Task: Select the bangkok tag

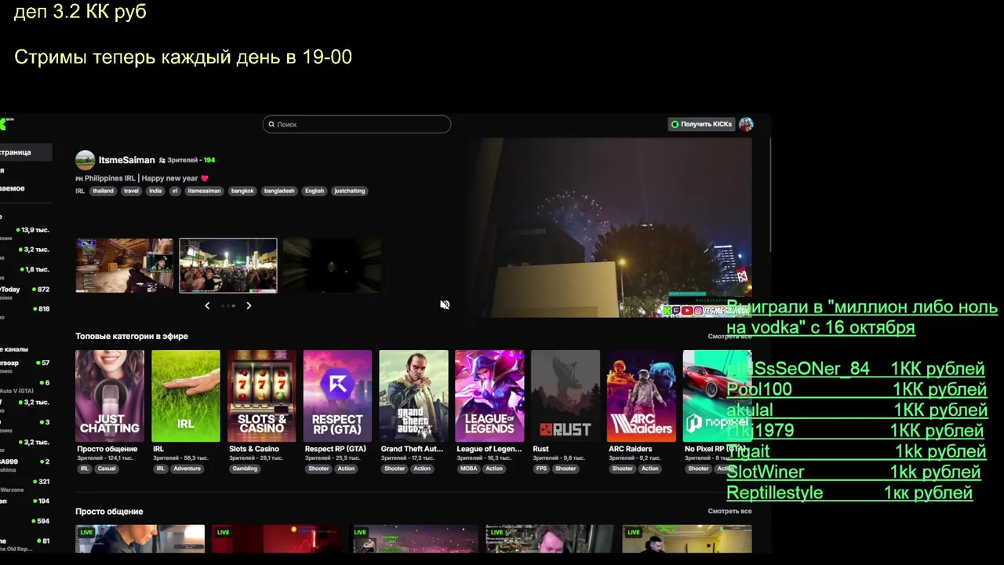Action: click(242, 191)
